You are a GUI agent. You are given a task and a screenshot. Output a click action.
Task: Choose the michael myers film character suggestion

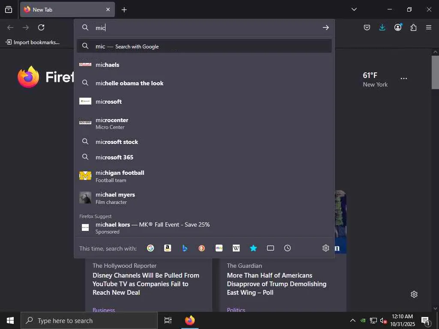204,198
